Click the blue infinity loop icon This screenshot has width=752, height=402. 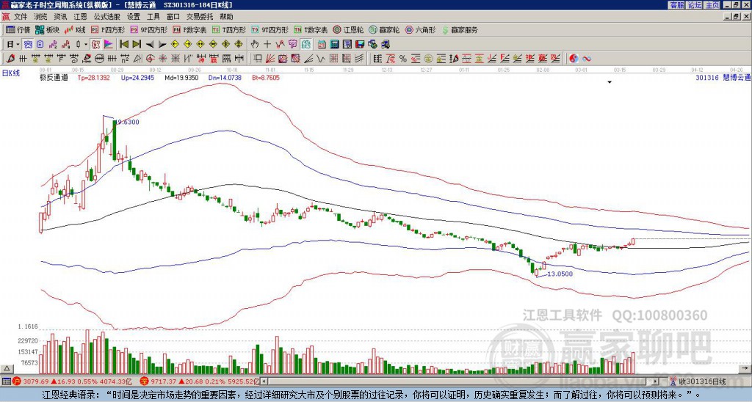click(587, 59)
